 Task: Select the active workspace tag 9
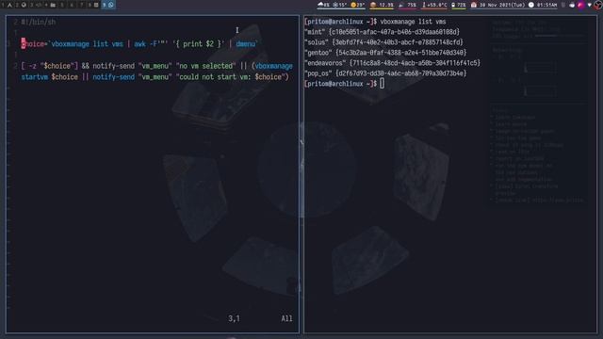tap(108, 5)
